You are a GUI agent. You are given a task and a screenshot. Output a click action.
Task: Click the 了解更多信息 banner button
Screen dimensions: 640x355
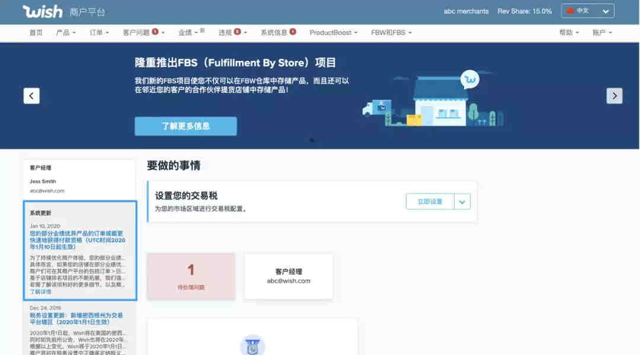(185, 127)
